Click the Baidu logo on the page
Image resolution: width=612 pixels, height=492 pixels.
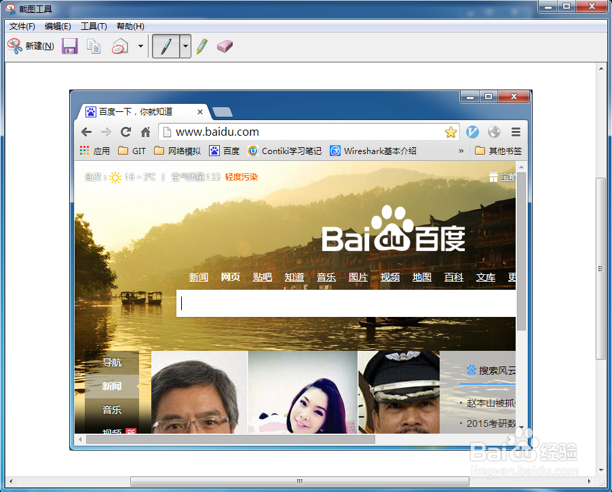click(x=394, y=229)
